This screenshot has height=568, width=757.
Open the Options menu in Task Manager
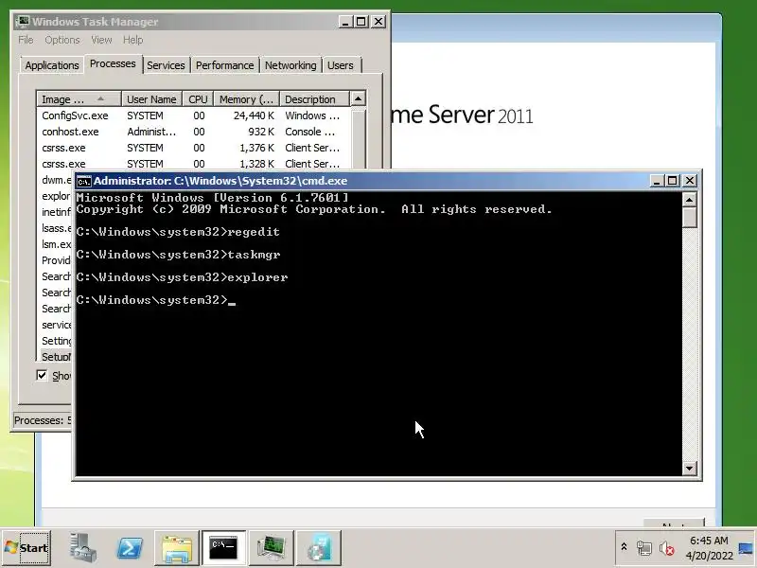pyautogui.click(x=62, y=40)
